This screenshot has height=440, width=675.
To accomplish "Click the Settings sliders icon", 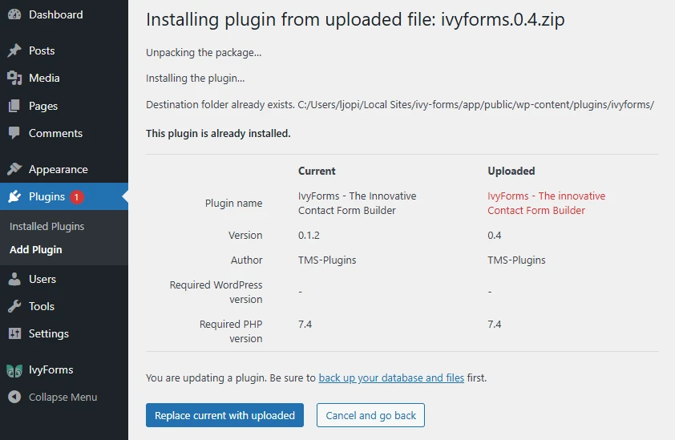I will coord(14,333).
